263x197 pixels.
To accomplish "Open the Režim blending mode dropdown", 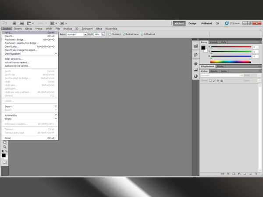I will pos(77,34).
